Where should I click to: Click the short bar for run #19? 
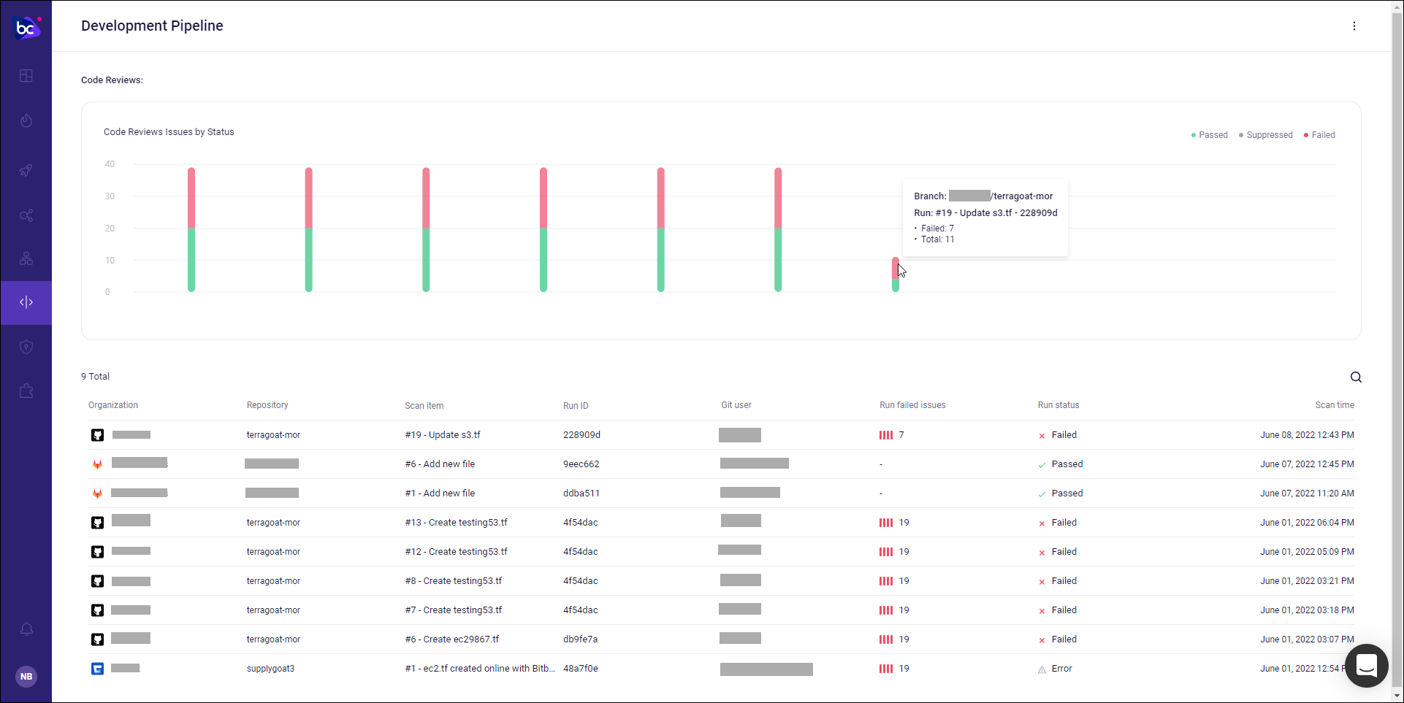pos(896,274)
